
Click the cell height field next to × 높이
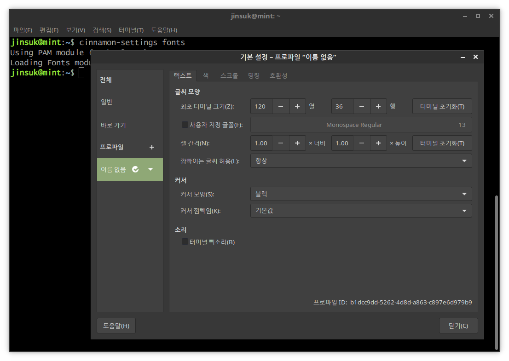pyautogui.click(x=342, y=143)
